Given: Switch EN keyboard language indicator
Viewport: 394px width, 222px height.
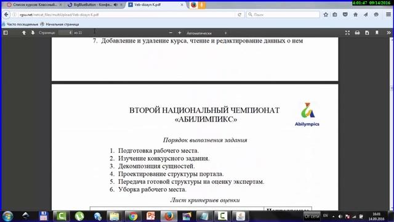Looking at the screenshot, I should coord(326,216).
